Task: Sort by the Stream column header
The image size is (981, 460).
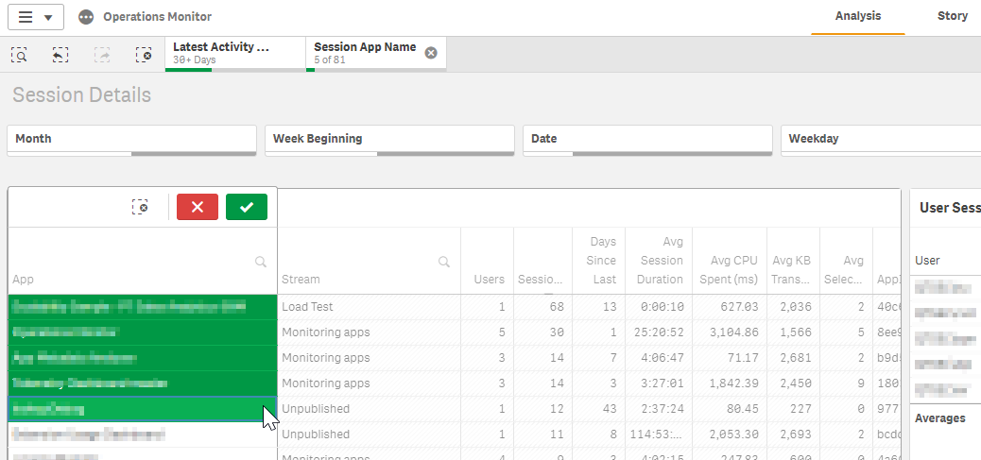Action: point(301,280)
